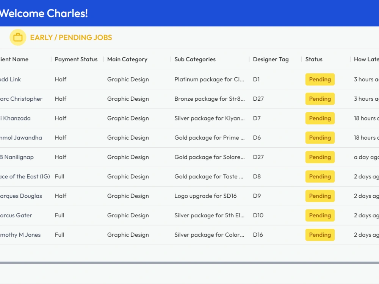This screenshot has height=284, width=379.
Task: Select the Gold package for Prime ... cell
Action: point(210,138)
